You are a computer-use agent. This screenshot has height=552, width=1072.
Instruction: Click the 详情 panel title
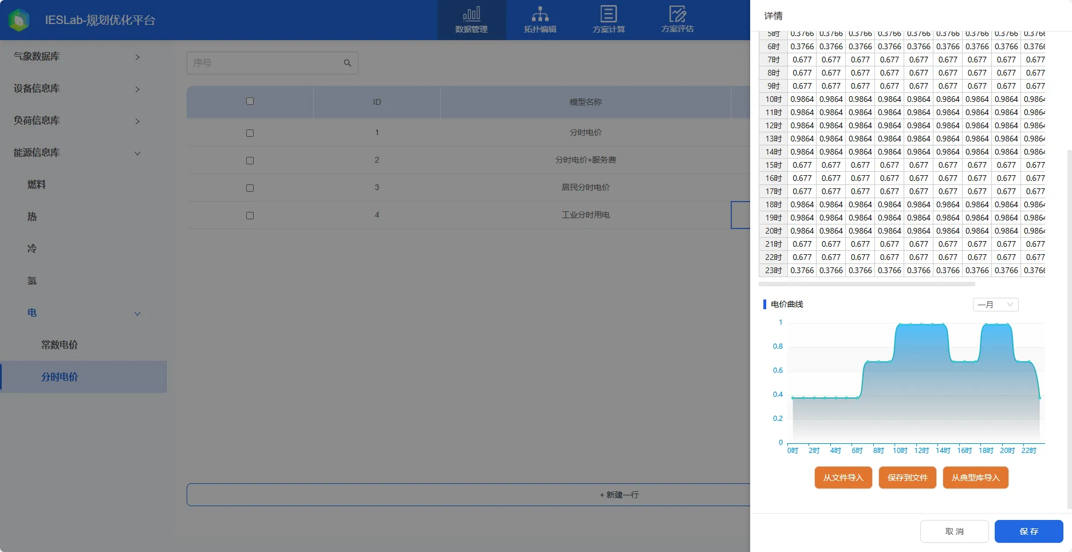pos(773,16)
